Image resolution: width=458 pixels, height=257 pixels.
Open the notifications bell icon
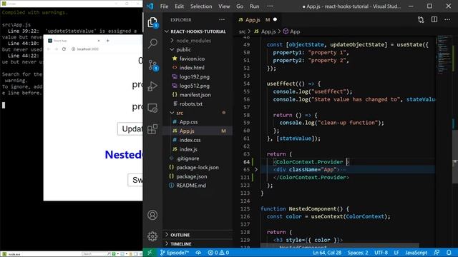tap(449, 253)
